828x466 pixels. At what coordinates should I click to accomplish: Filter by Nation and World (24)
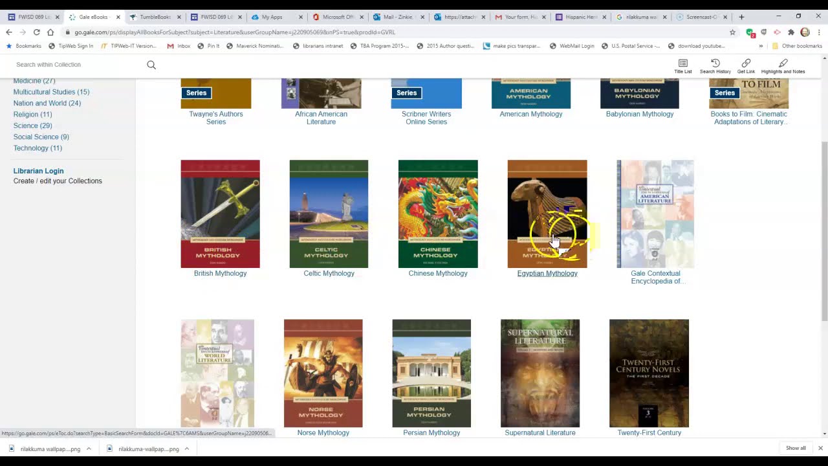pyautogui.click(x=47, y=103)
